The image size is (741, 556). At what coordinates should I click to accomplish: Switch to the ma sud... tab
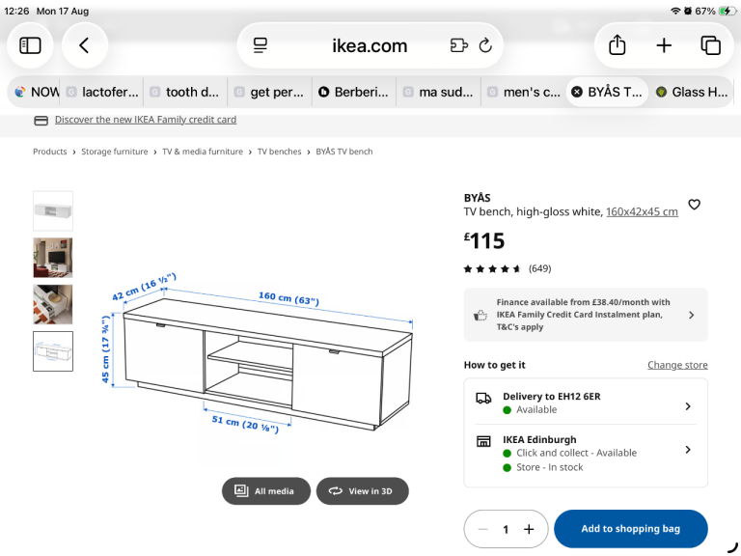[x=439, y=92]
